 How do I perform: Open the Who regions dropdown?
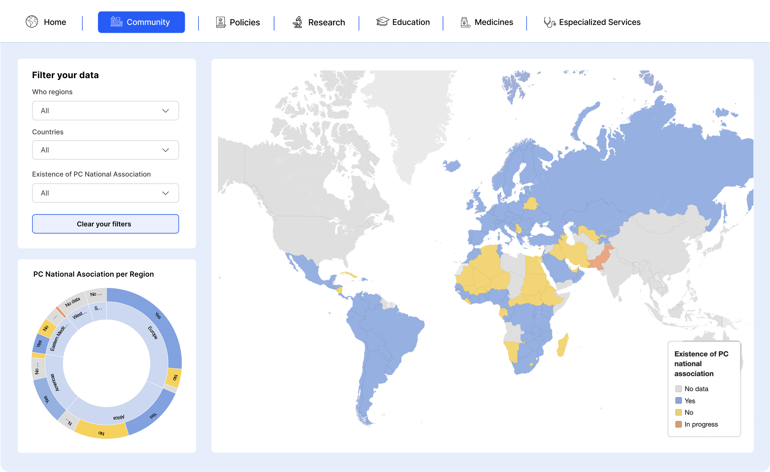(x=106, y=111)
